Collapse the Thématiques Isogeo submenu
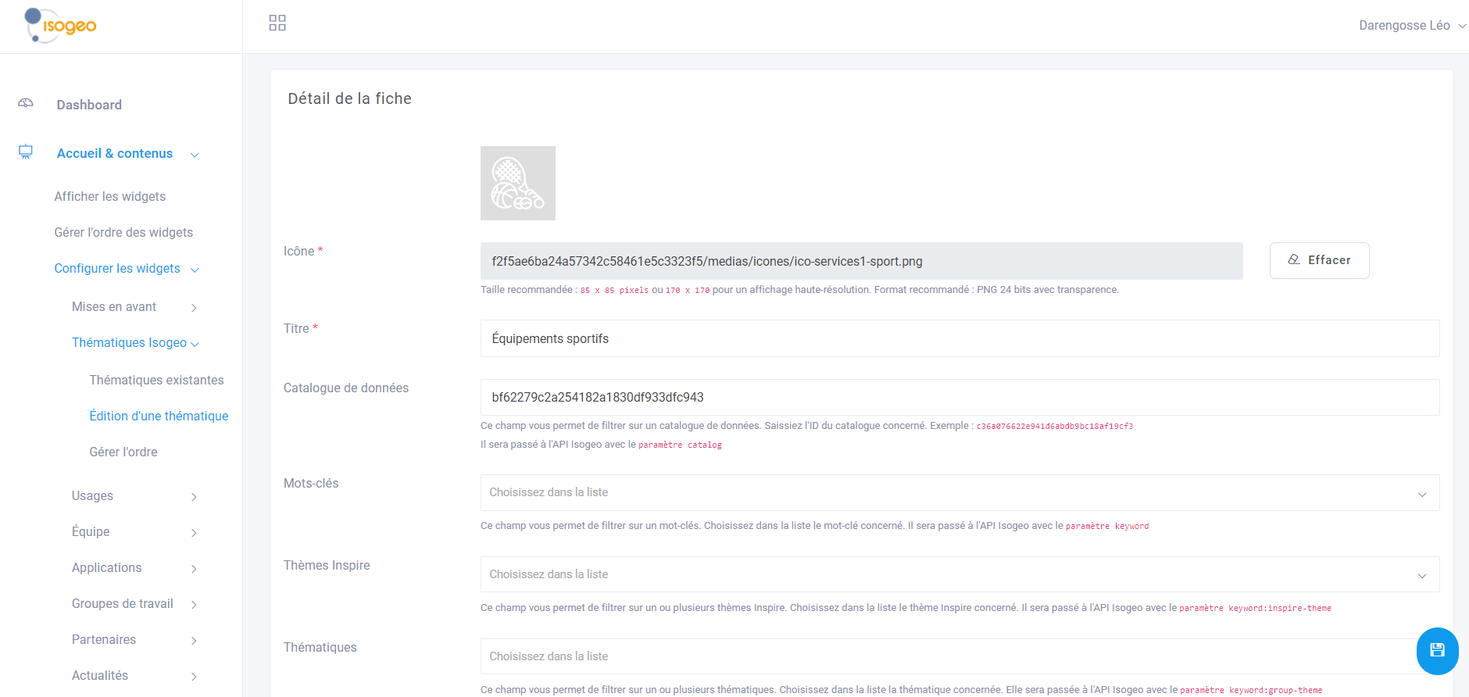The height and width of the screenshot is (697, 1469). coord(135,343)
